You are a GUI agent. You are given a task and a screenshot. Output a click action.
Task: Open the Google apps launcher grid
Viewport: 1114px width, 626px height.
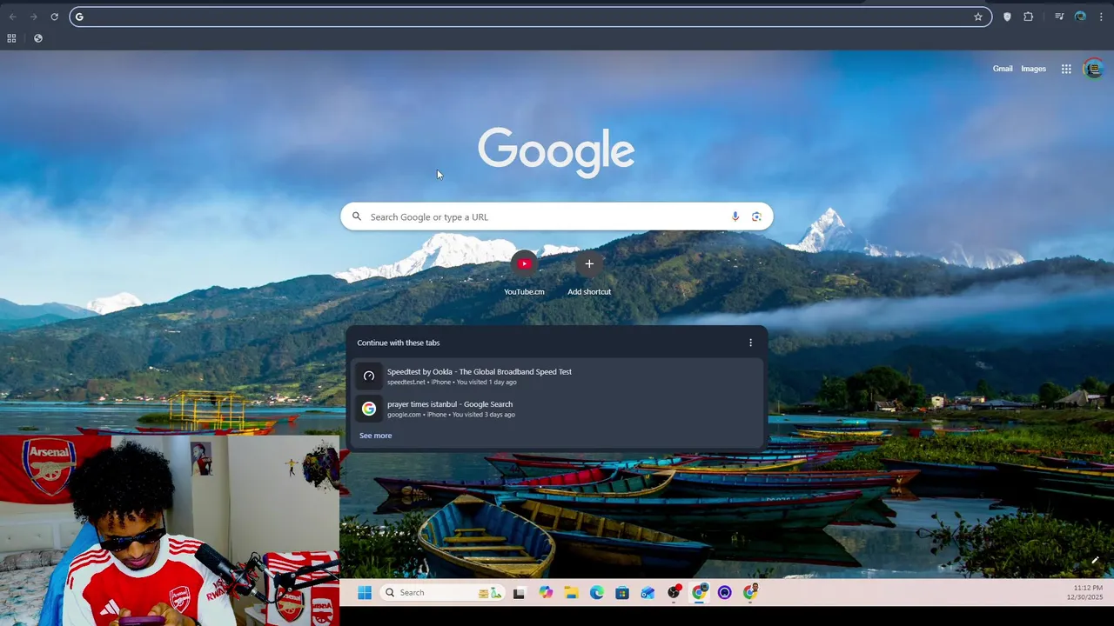pyautogui.click(x=1066, y=69)
